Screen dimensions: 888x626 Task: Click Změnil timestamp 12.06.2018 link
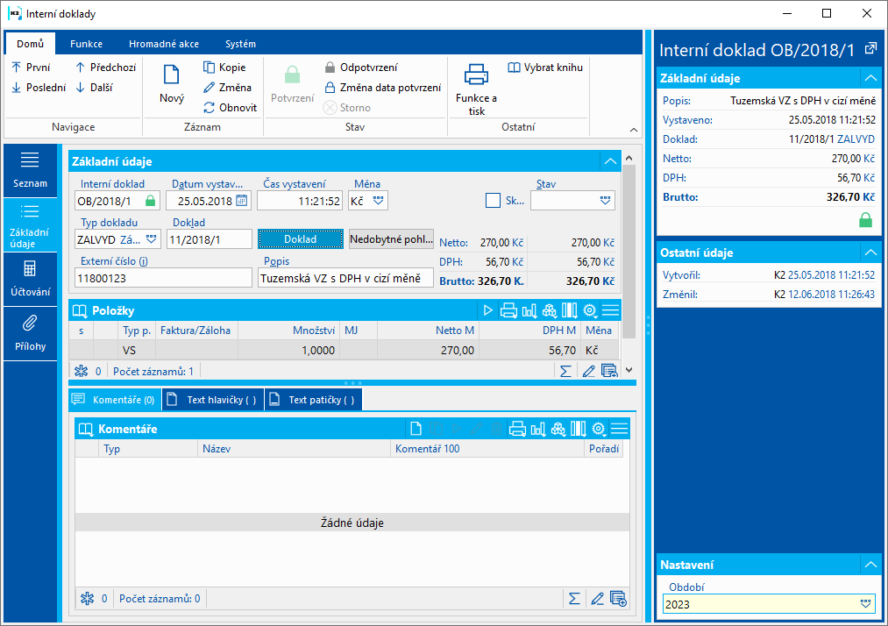click(831, 295)
